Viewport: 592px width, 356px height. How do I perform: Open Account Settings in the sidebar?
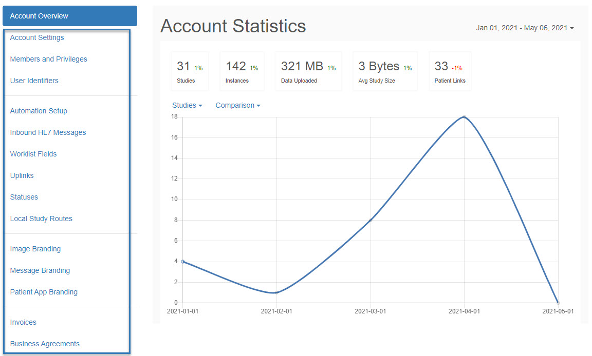click(x=37, y=37)
